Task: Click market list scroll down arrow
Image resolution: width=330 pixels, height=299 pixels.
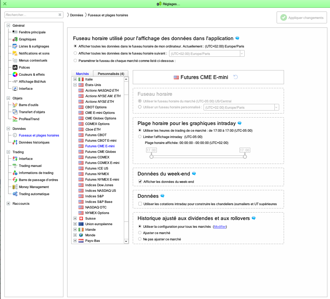Action: pyautogui.click(x=126, y=241)
